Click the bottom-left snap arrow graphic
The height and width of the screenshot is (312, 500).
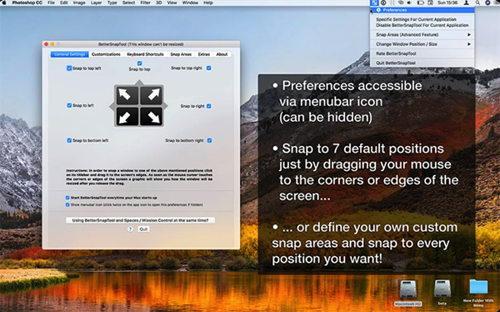(x=127, y=116)
